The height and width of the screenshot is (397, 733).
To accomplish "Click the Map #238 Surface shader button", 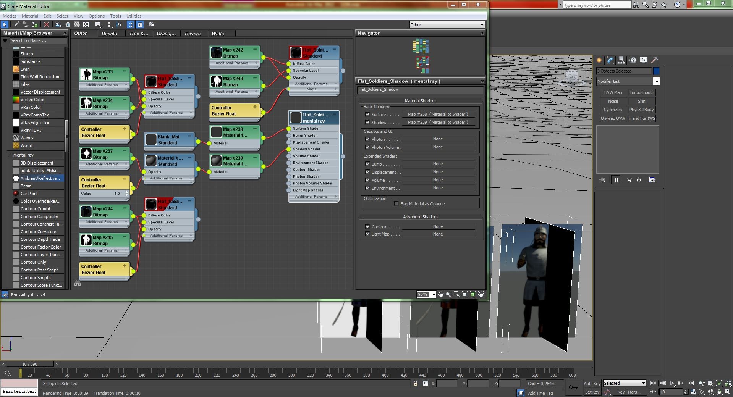I will click(438, 114).
